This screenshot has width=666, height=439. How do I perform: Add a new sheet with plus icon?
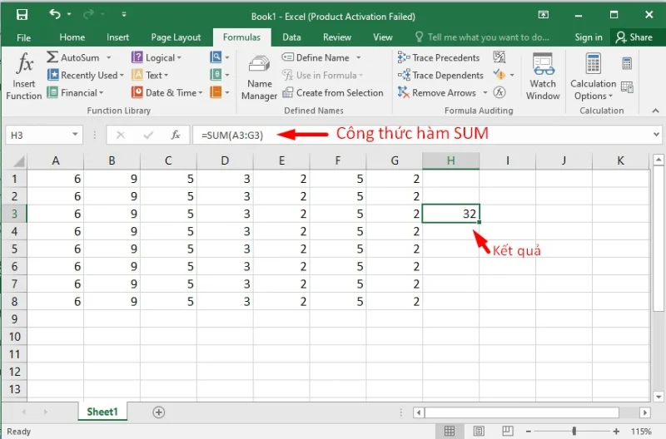pos(158,412)
